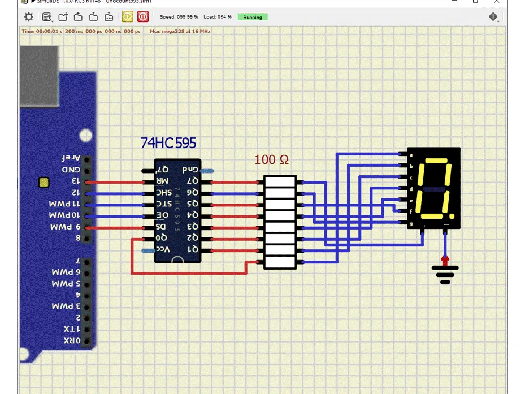Click Arduino pin 12 connector

pyautogui.click(x=86, y=194)
